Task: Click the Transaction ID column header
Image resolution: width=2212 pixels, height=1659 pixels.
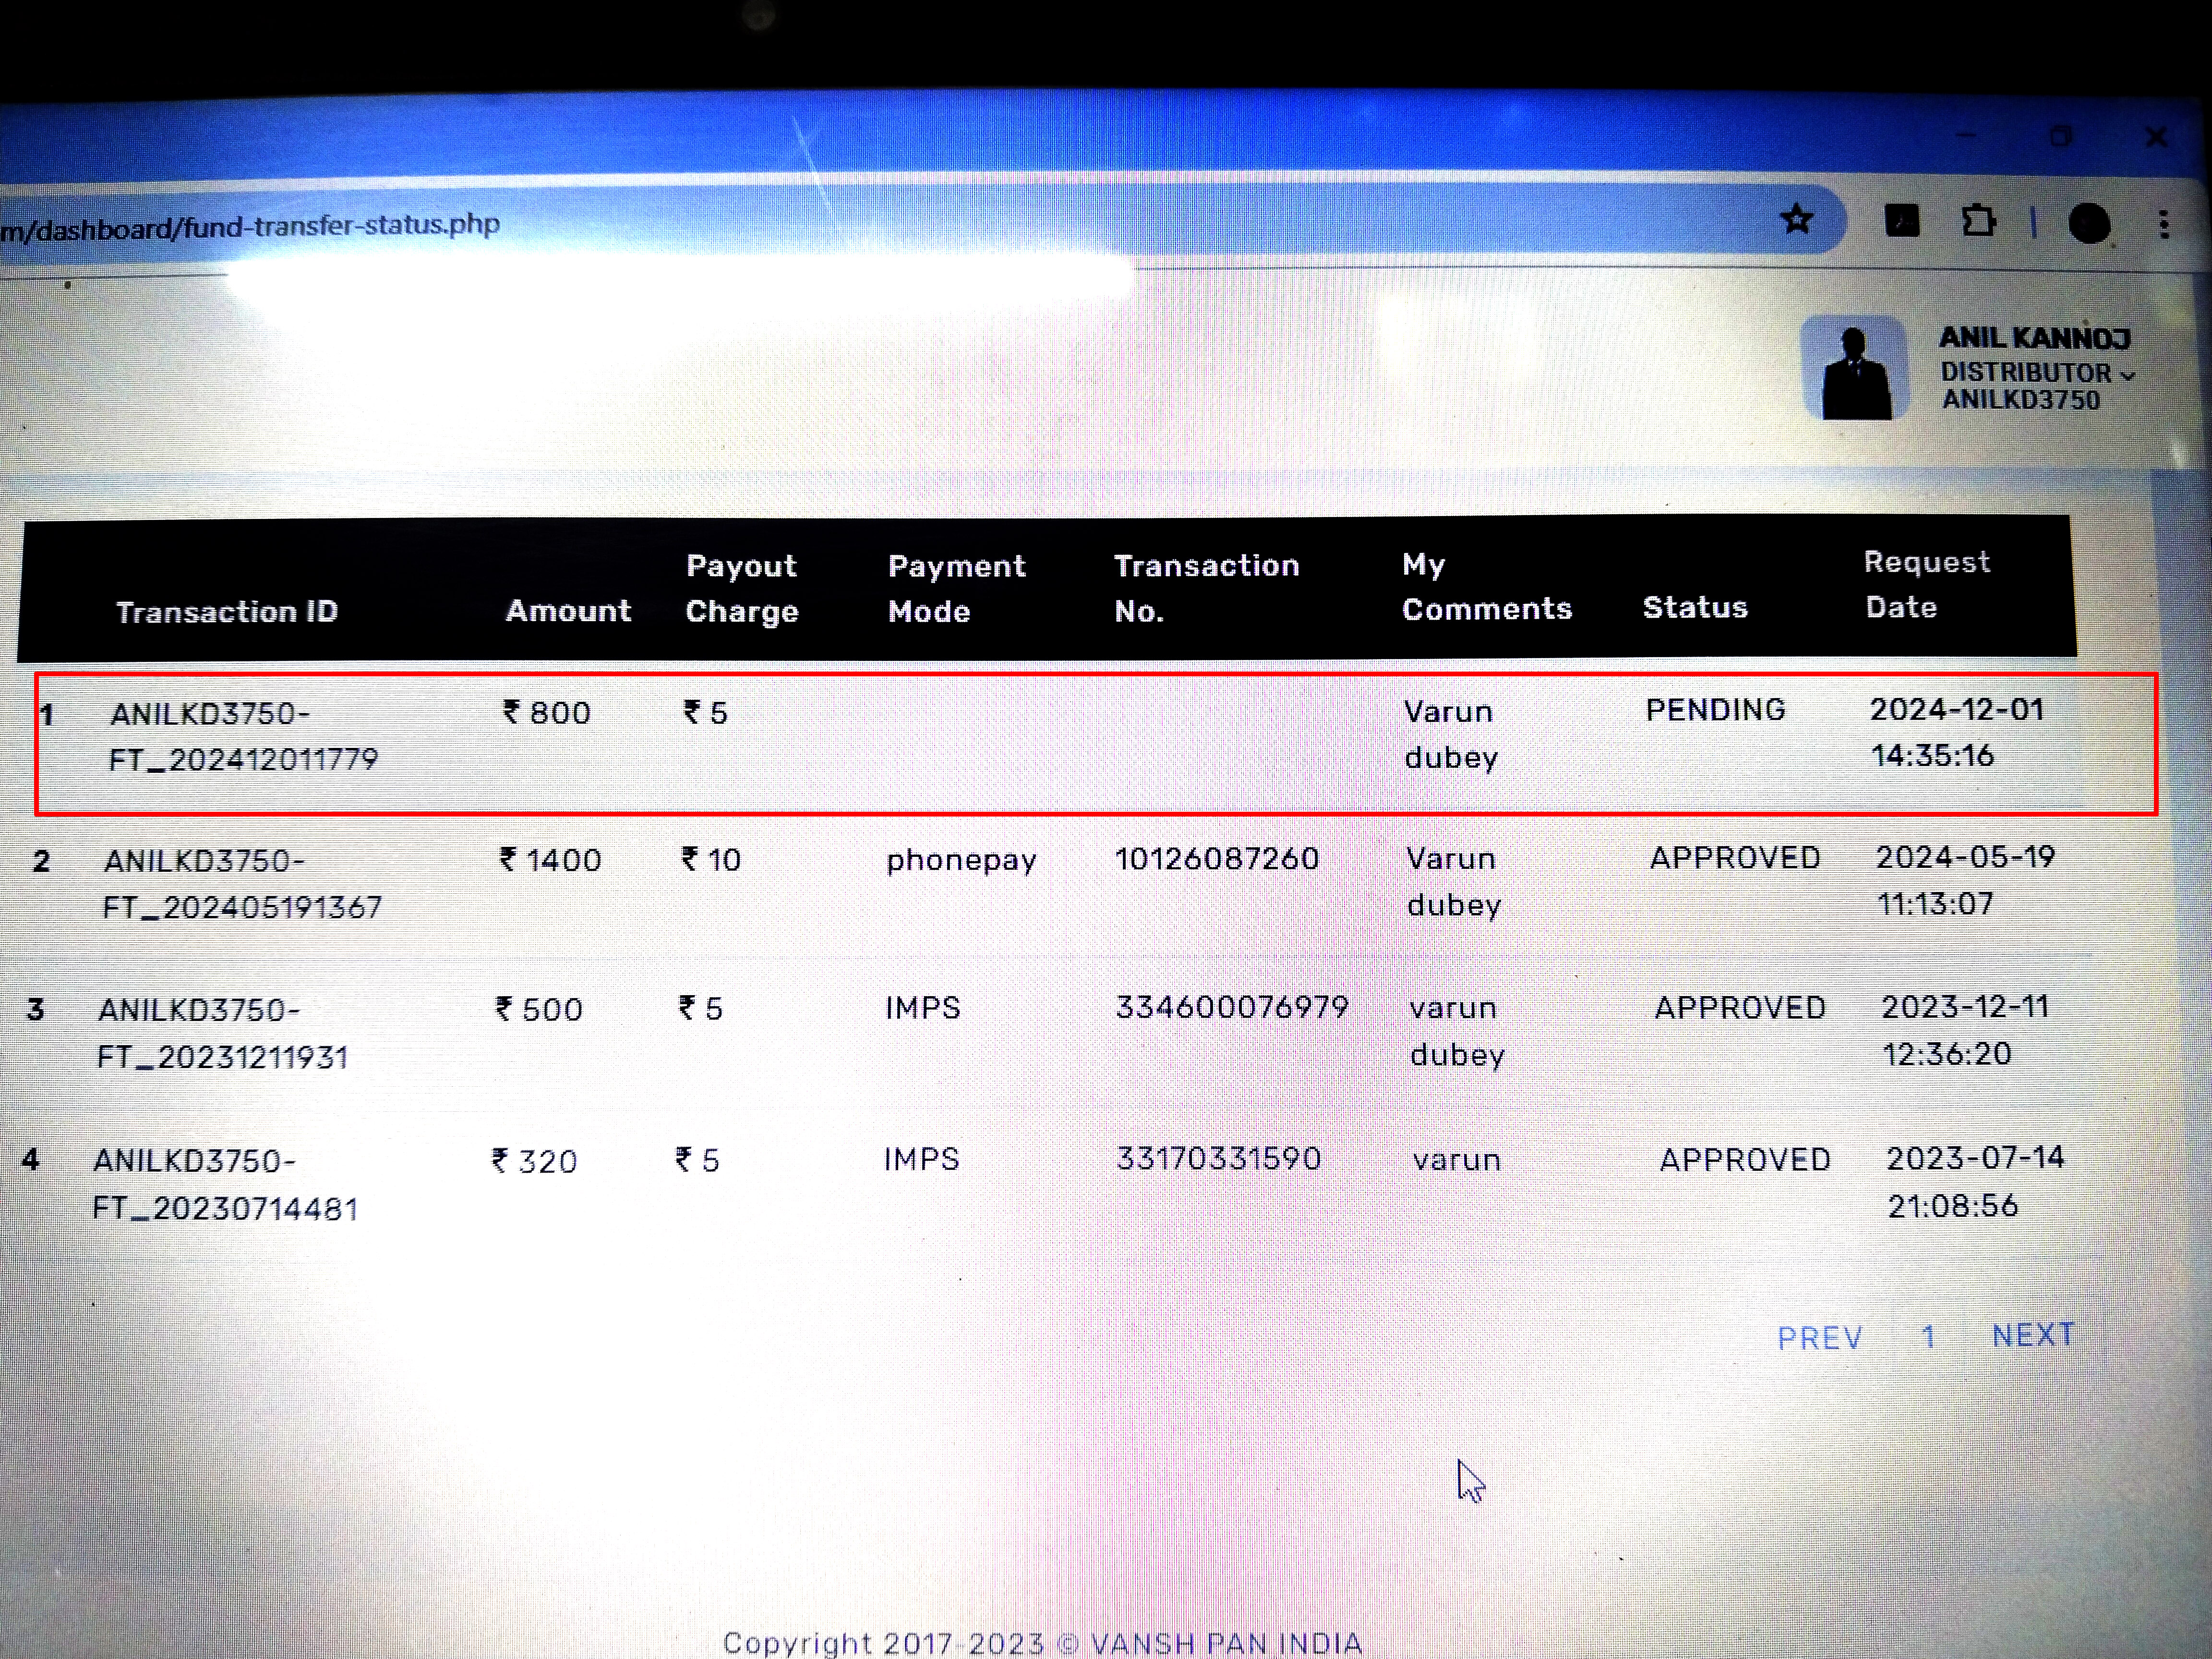Action: coord(227,611)
